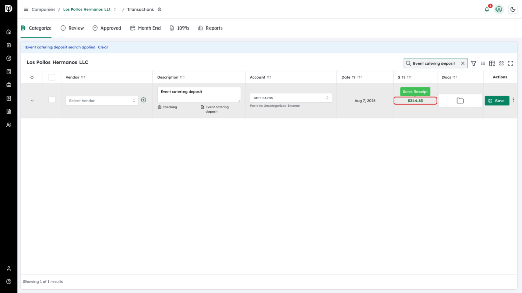Expand the Event catering deposit row
The height and width of the screenshot is (293, 522).
(32, 101)
